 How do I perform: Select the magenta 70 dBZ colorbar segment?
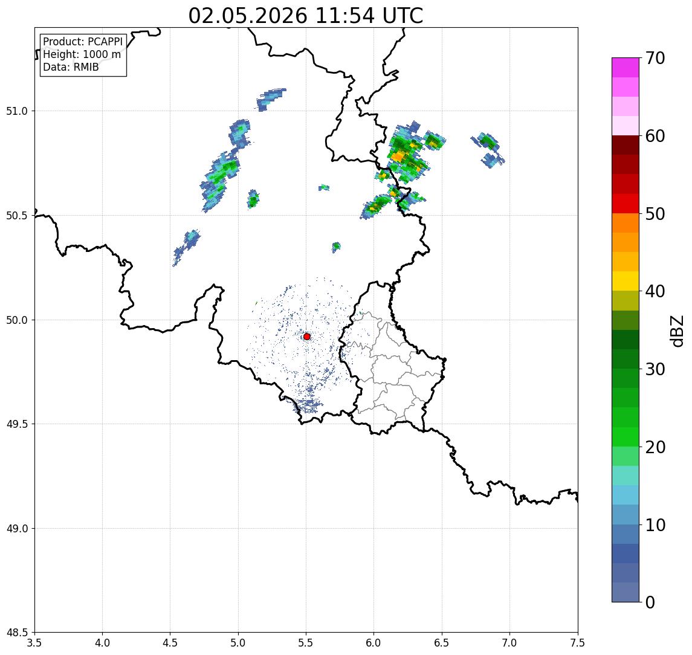[x=626, y=68]
